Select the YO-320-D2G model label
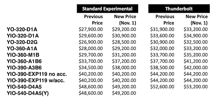The height and width of the screenshot is (104, 216). tap(22, 42)
